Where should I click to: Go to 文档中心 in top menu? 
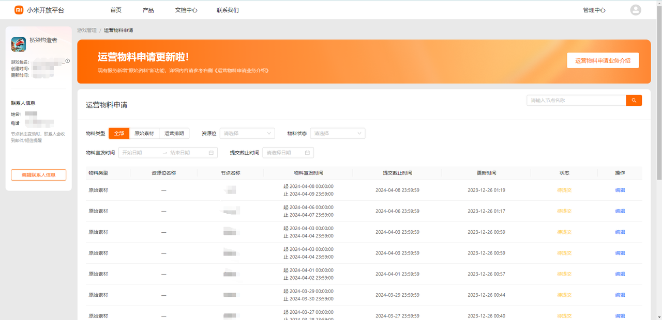(x=186, y=10)
